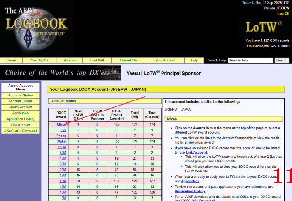Click the Log Off link
Screen dimensions: 292x201
[x=283, y=14]
